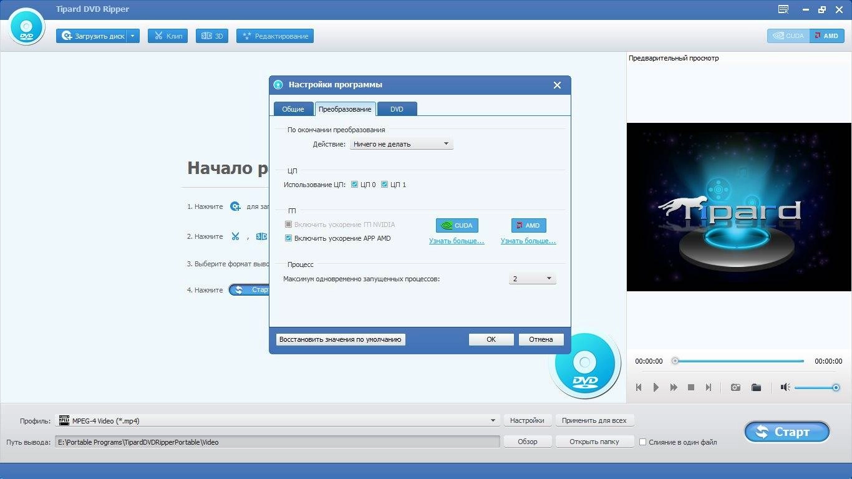Uncheck the ЦП 1 checkbox
The height and width of the screenshot is (479, 852).
tap(384, 185)
